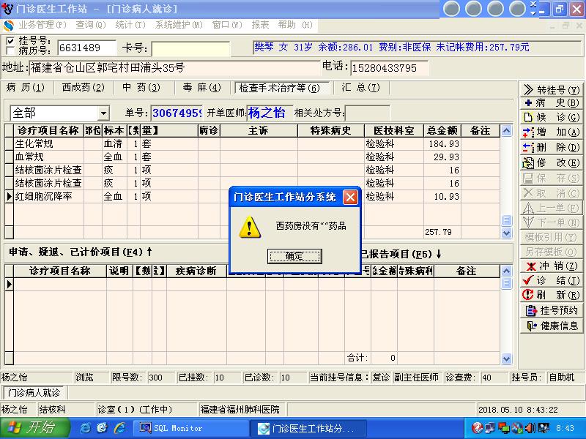Image resolution: width=586 pixels, height=439 pixels.
Task: Open the 统计(T) menu
Action: tap(130, 25)
